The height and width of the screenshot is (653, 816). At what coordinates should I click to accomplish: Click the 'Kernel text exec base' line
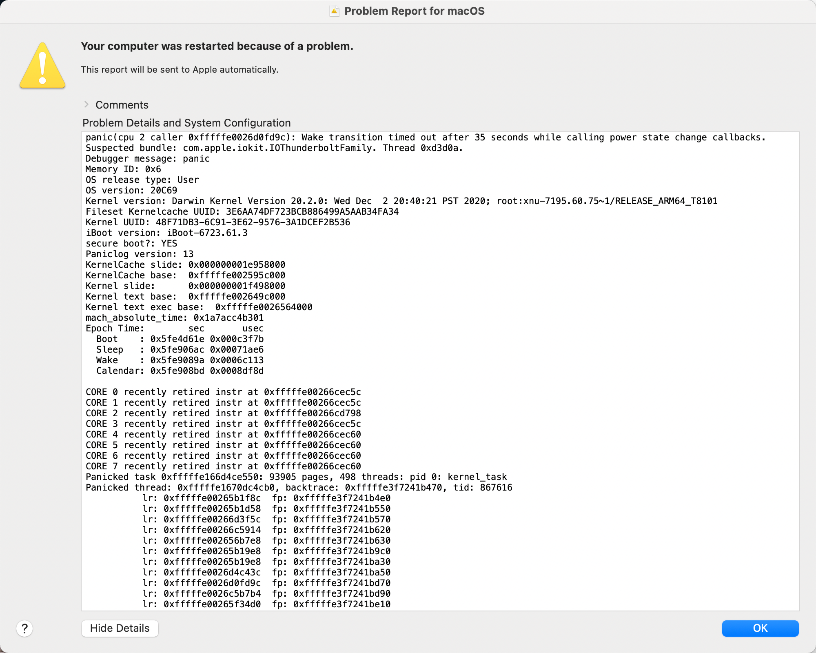199,307
